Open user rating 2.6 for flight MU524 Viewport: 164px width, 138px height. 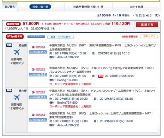pyautogui.click(x=38, y=52)
